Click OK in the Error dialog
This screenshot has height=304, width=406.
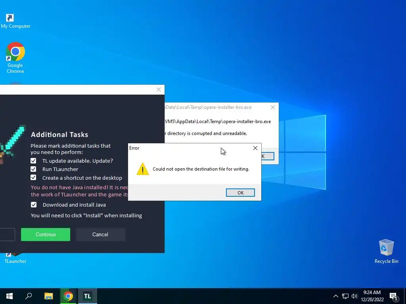240,193
